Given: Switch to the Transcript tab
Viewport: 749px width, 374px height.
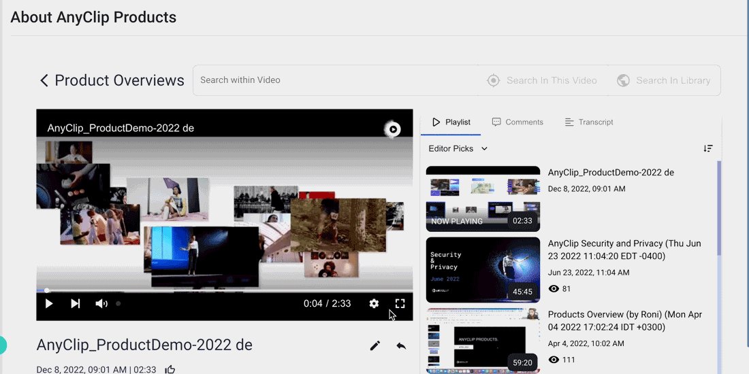Looking at the screenshot, I should [588, 122].
